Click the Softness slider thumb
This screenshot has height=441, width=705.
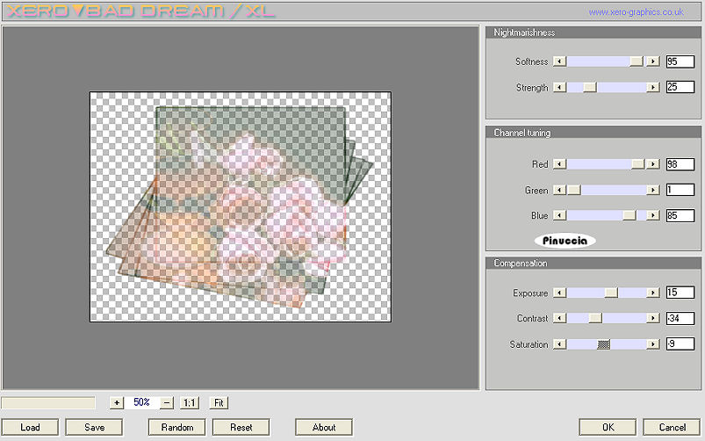pyautogui.click(x=637, y=61)
